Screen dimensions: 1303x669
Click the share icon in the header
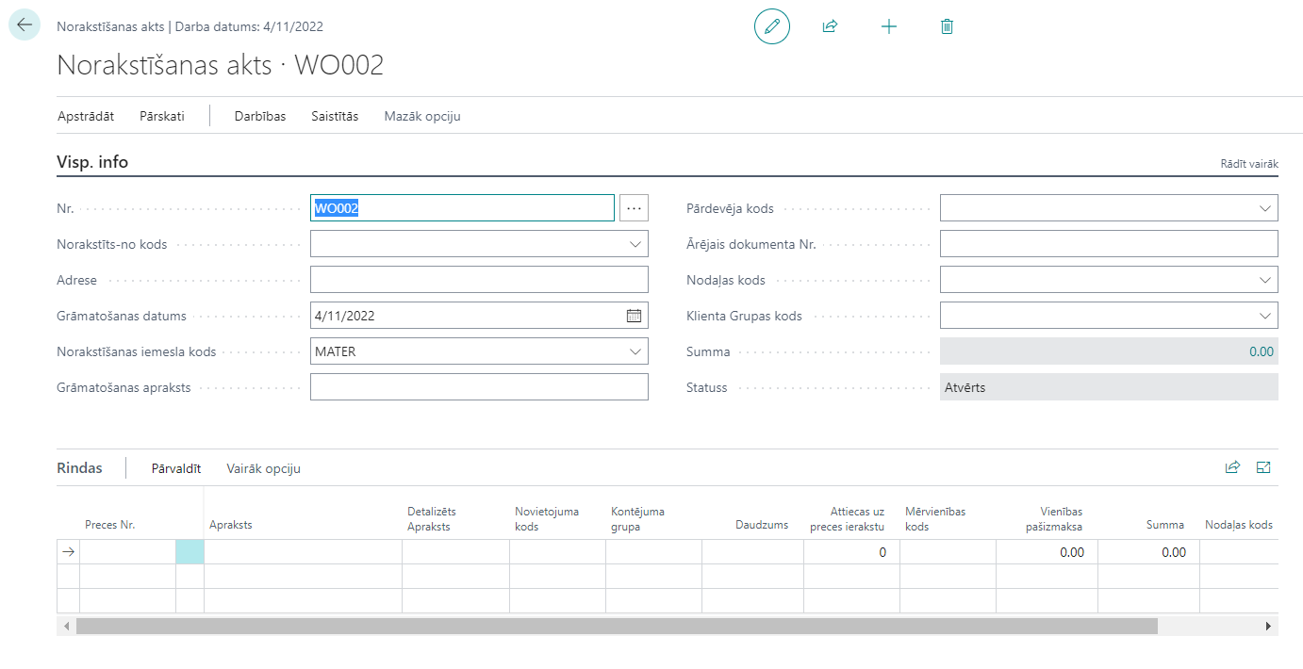point(830,26)
